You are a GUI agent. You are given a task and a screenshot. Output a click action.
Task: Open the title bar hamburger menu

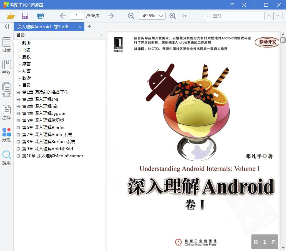pyautogui.click(x=232, y=5)
